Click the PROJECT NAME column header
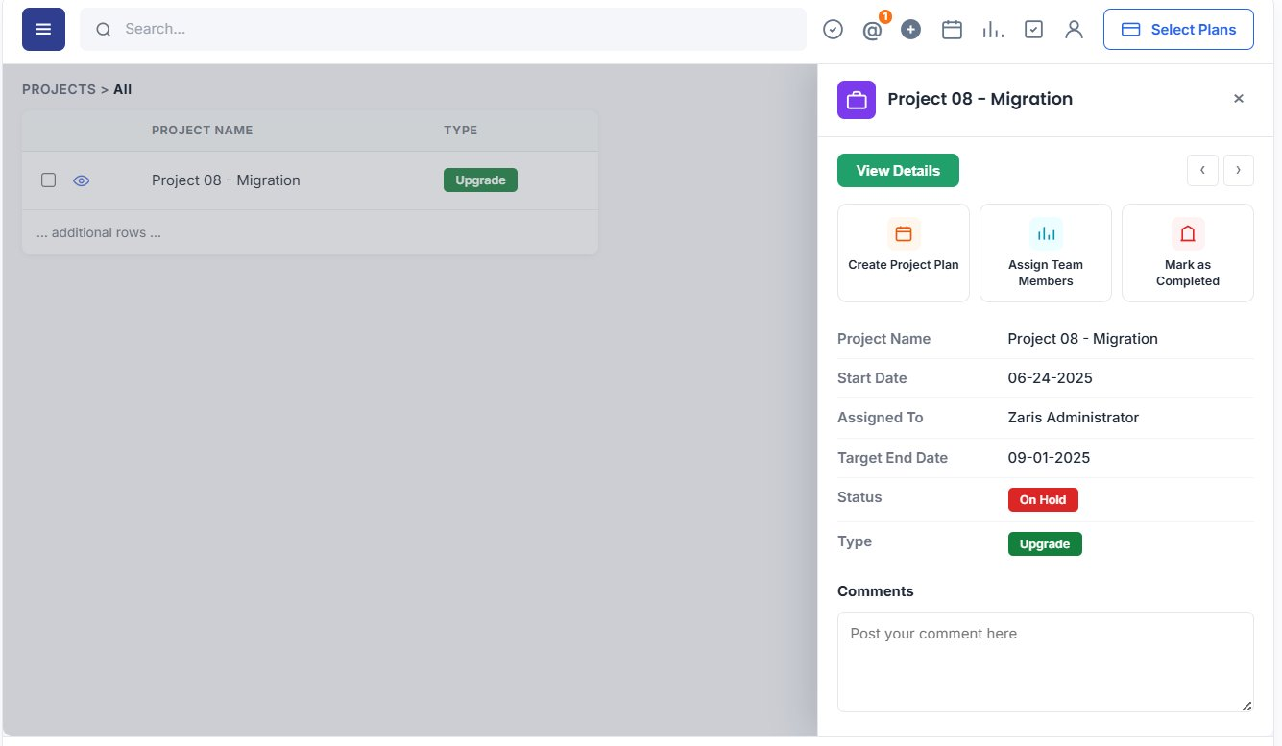The height and width of the screenshot is (746, 1282). click(202, 131)
